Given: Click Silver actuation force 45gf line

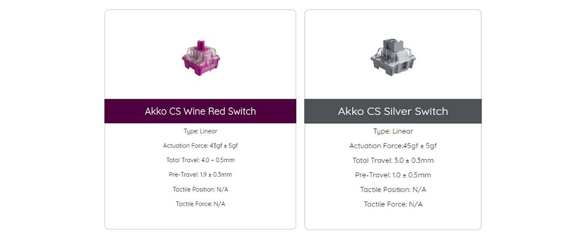Looking at the screenshot, I should pos(393,146).
